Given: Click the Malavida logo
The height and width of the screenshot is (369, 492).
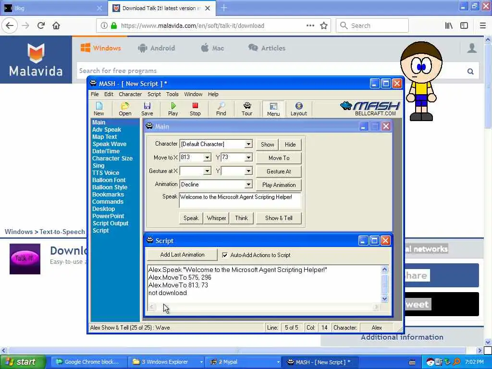Looking at the screenshot, I should 36,60.
